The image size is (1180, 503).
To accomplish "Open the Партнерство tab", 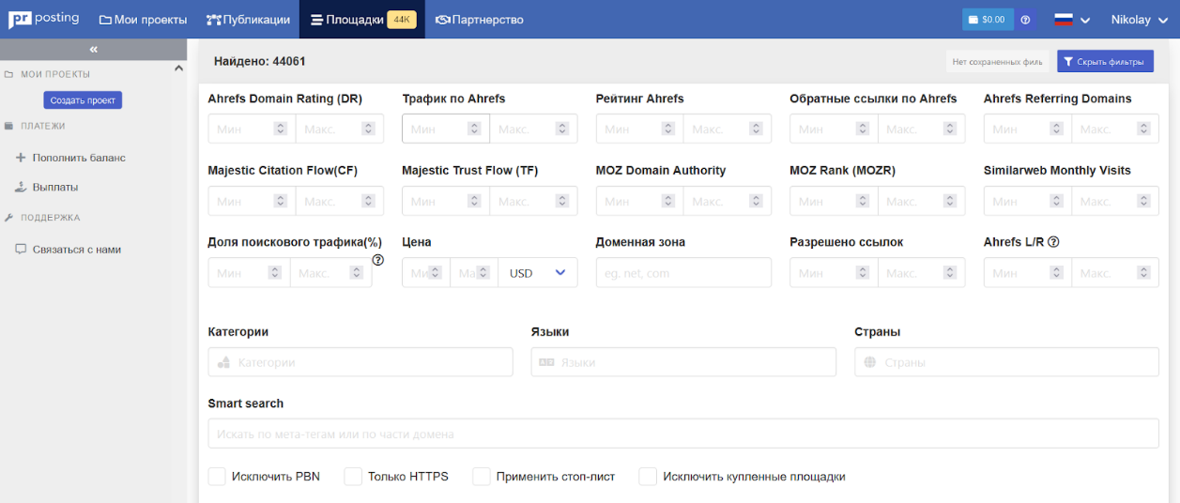I will coord(480,20).
